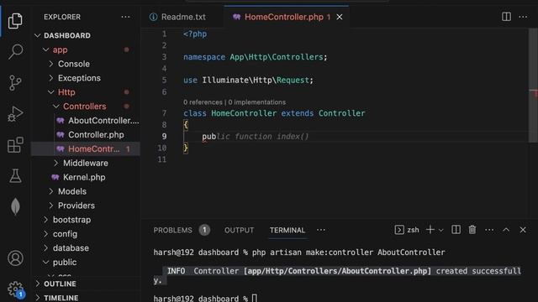Click the Kernel.php file PHP icon
This screenshot has width=538, height=302.
click(55, 177)
